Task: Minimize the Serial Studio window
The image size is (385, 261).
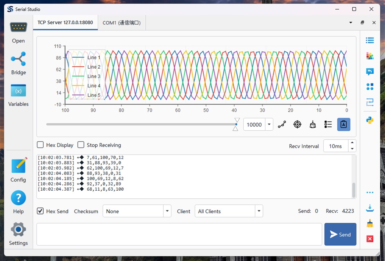Action: [337, 9]
